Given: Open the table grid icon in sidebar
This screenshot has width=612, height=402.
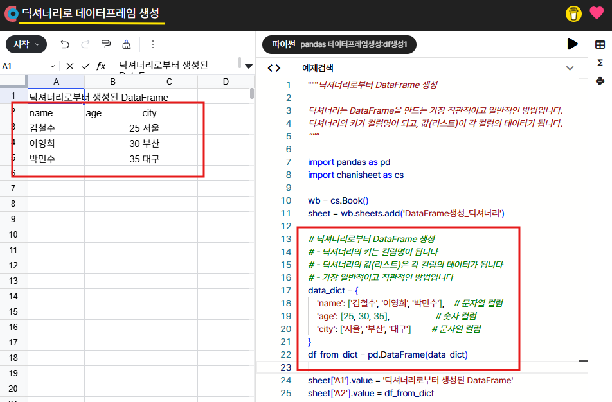Looking at the screenshot, I should (x=600, y=45).
